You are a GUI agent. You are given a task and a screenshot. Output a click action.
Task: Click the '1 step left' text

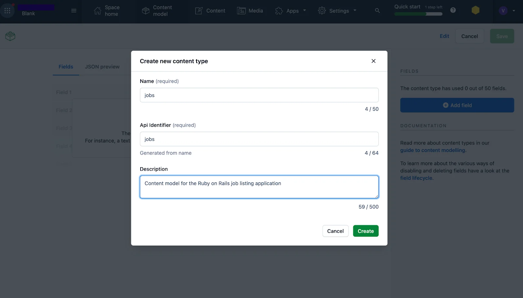433,7
